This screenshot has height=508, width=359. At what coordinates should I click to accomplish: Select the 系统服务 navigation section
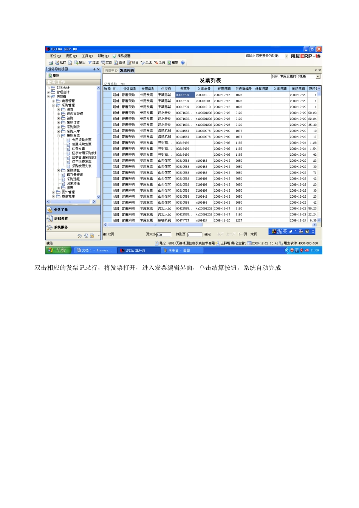point(73,227)
